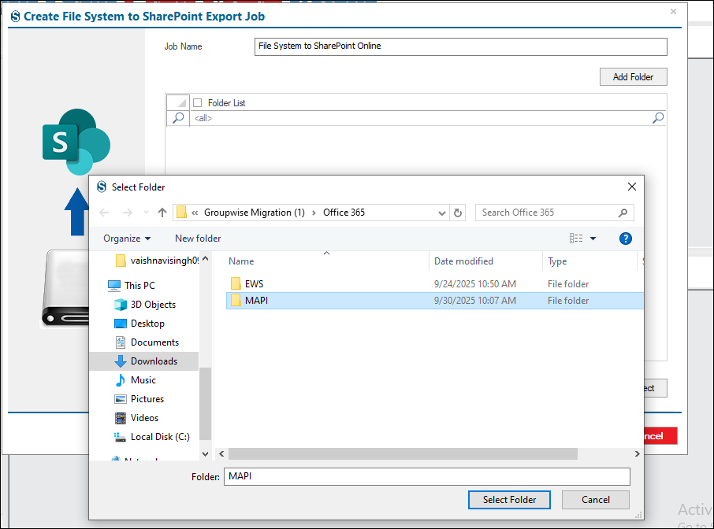The width and height of the screenshot is (714, 529).
Task: Click the folder icon in the address bar
Action: 182,213
